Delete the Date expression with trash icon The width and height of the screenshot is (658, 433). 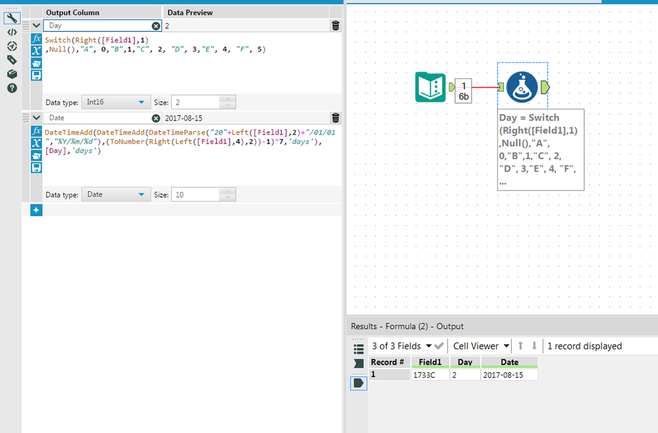[336, 118]
